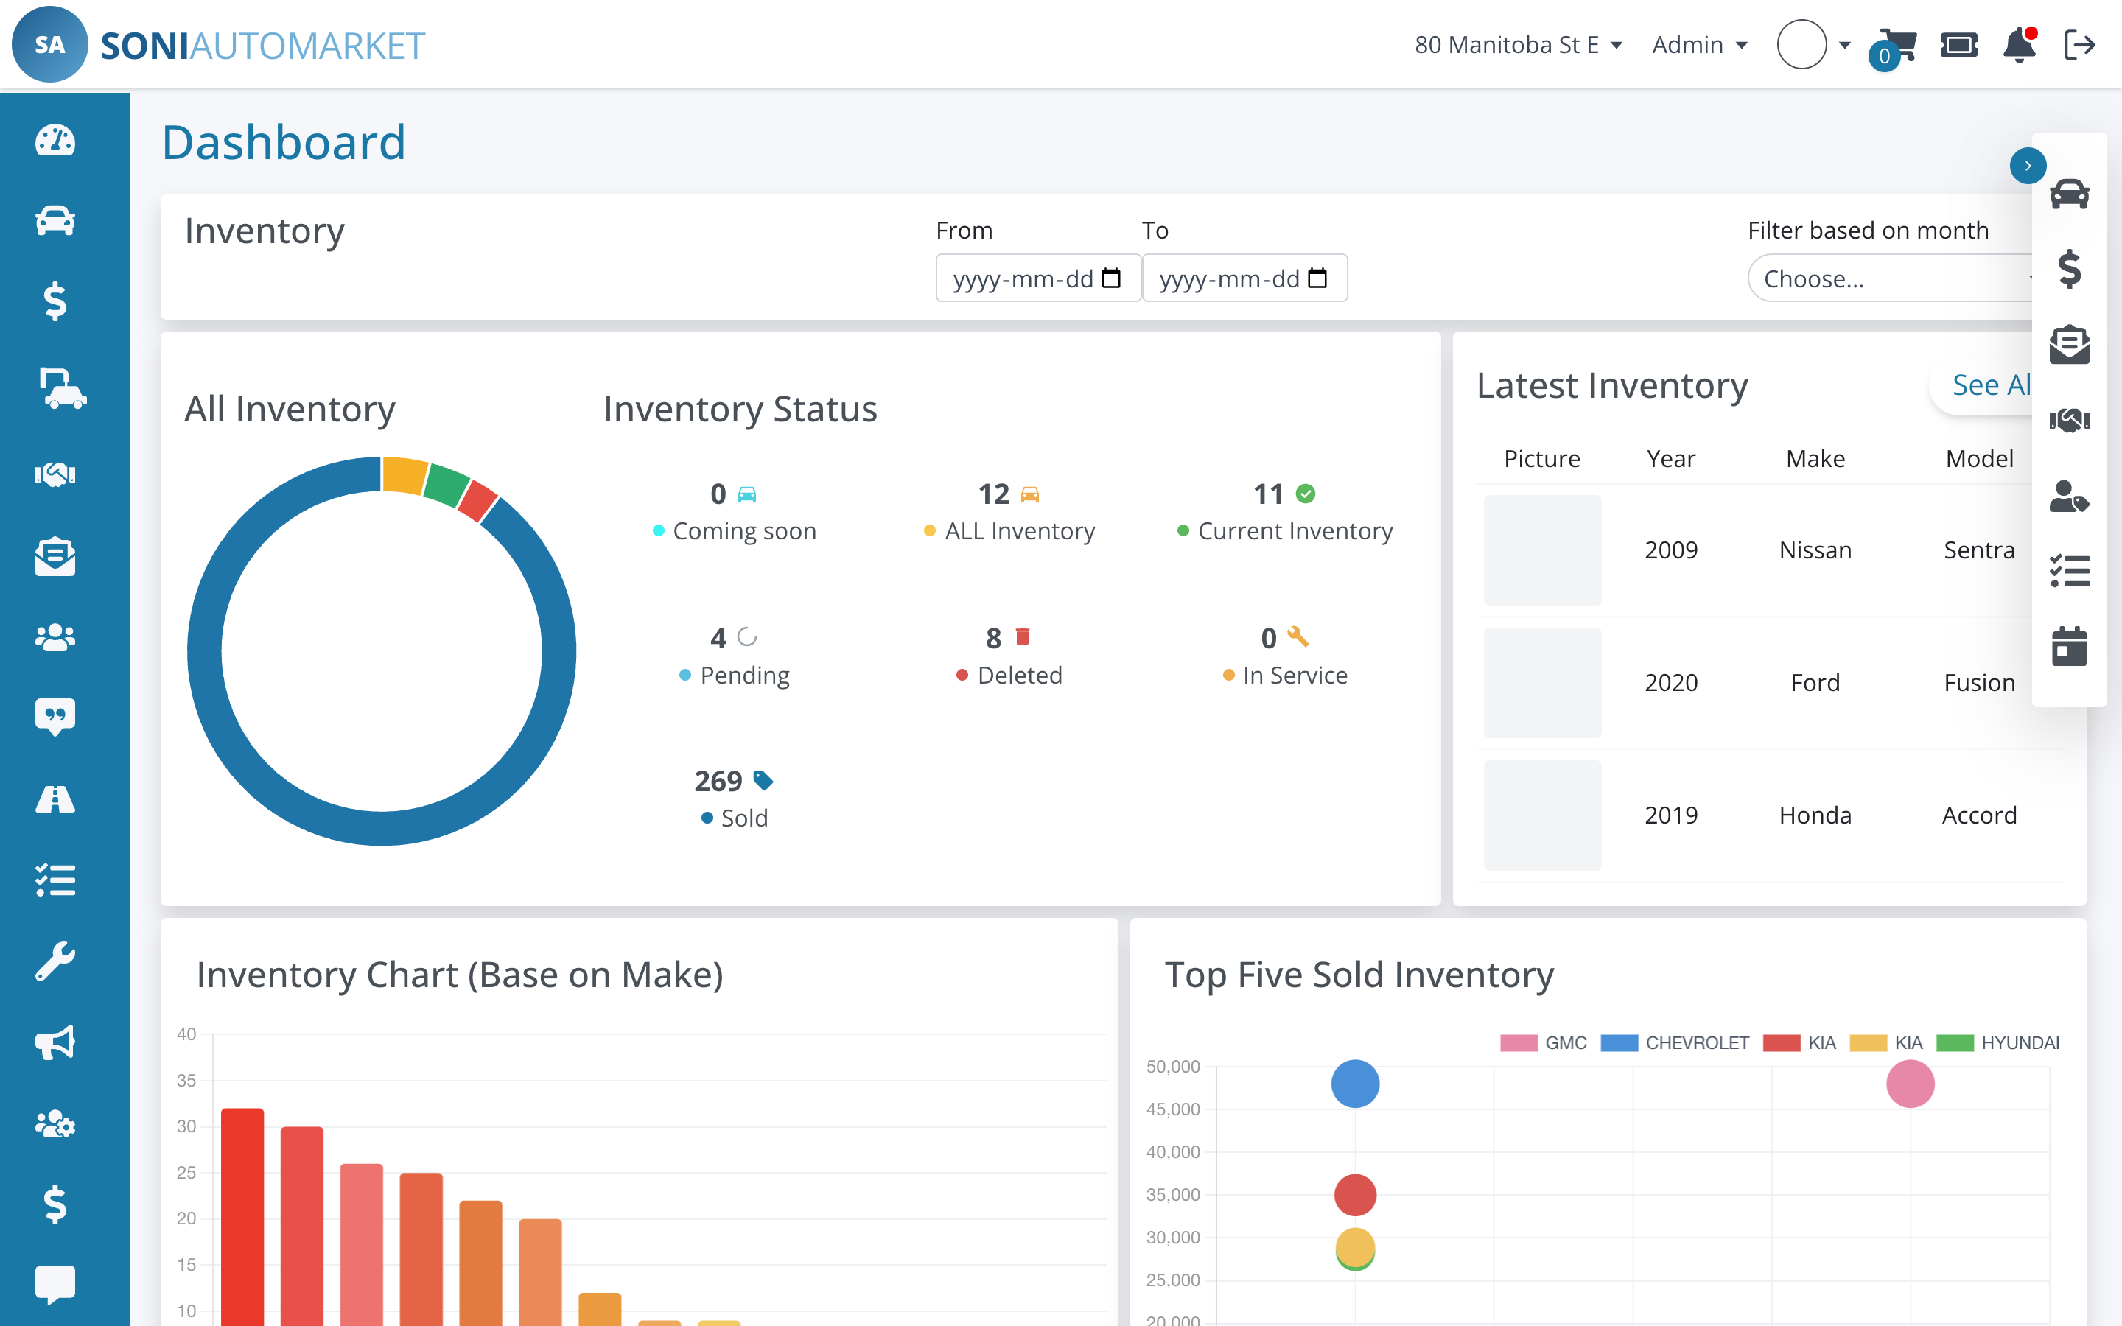Screen dimensions: 2122x1326
Task: Click the 2019 Honda Accord thumbnail
Action: coord(1542,815)
